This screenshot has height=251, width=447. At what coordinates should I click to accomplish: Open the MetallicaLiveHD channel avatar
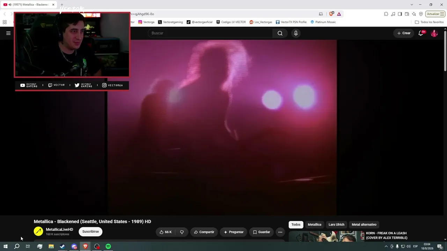point(38,231)
